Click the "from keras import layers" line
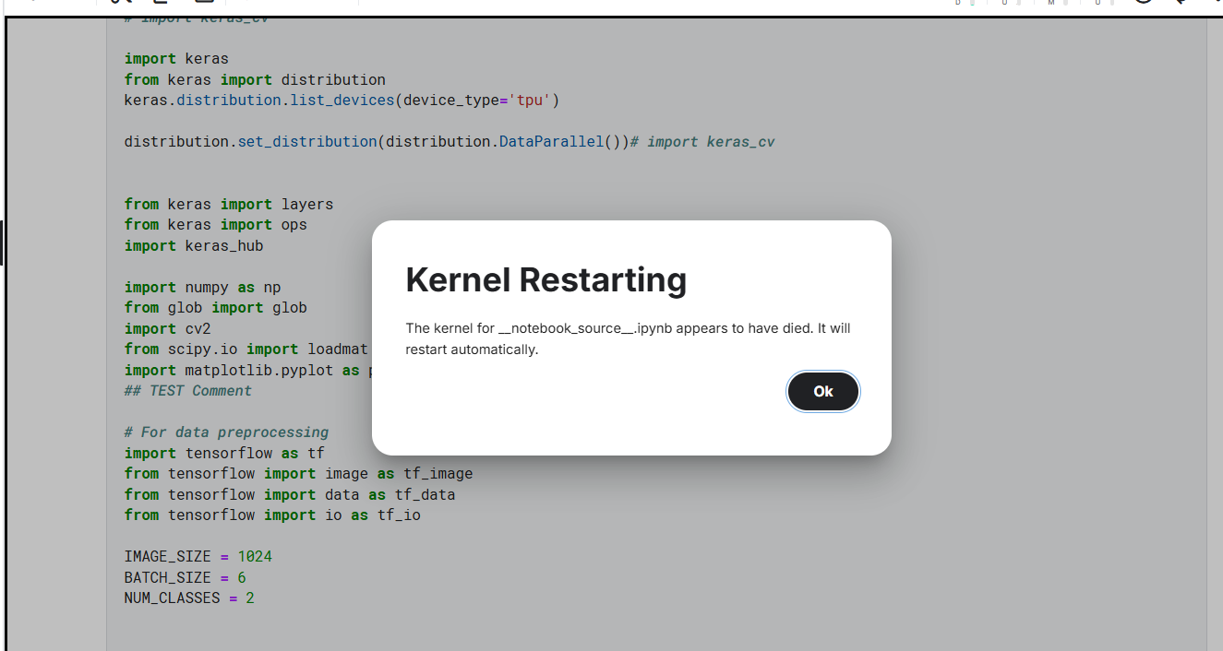This screenshot has width=1223, height=651. (229, 204)
